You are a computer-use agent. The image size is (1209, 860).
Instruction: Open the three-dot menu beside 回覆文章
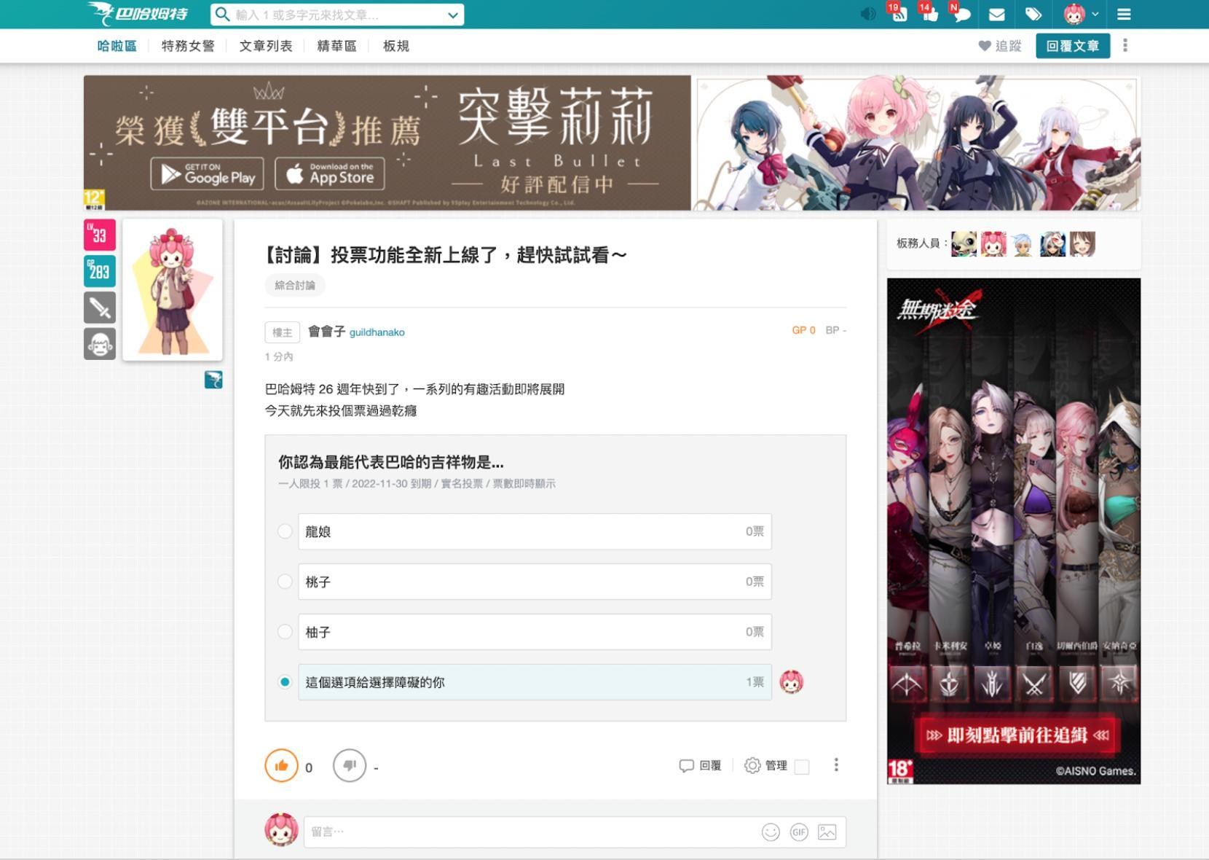(1124, 46)
